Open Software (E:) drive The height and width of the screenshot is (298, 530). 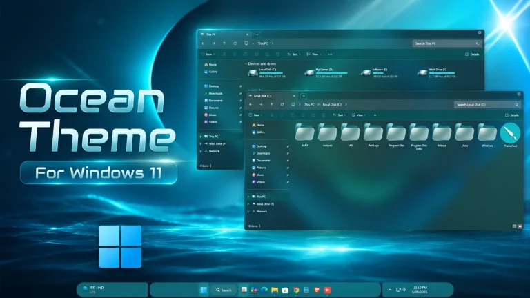(x=380, y=72)
